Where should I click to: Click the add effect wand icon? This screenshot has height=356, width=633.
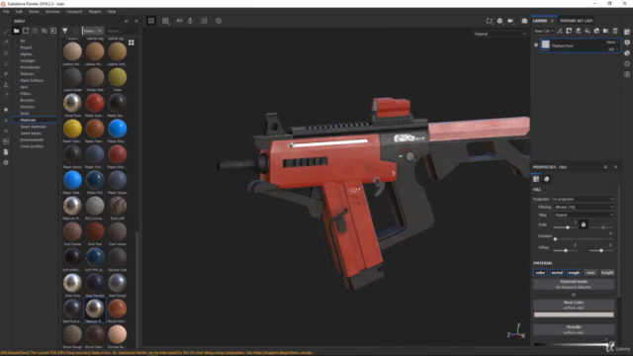[560, 31]
